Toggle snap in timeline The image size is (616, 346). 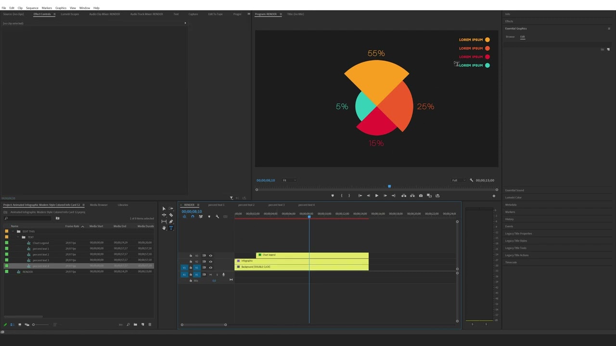coord(192,217)
